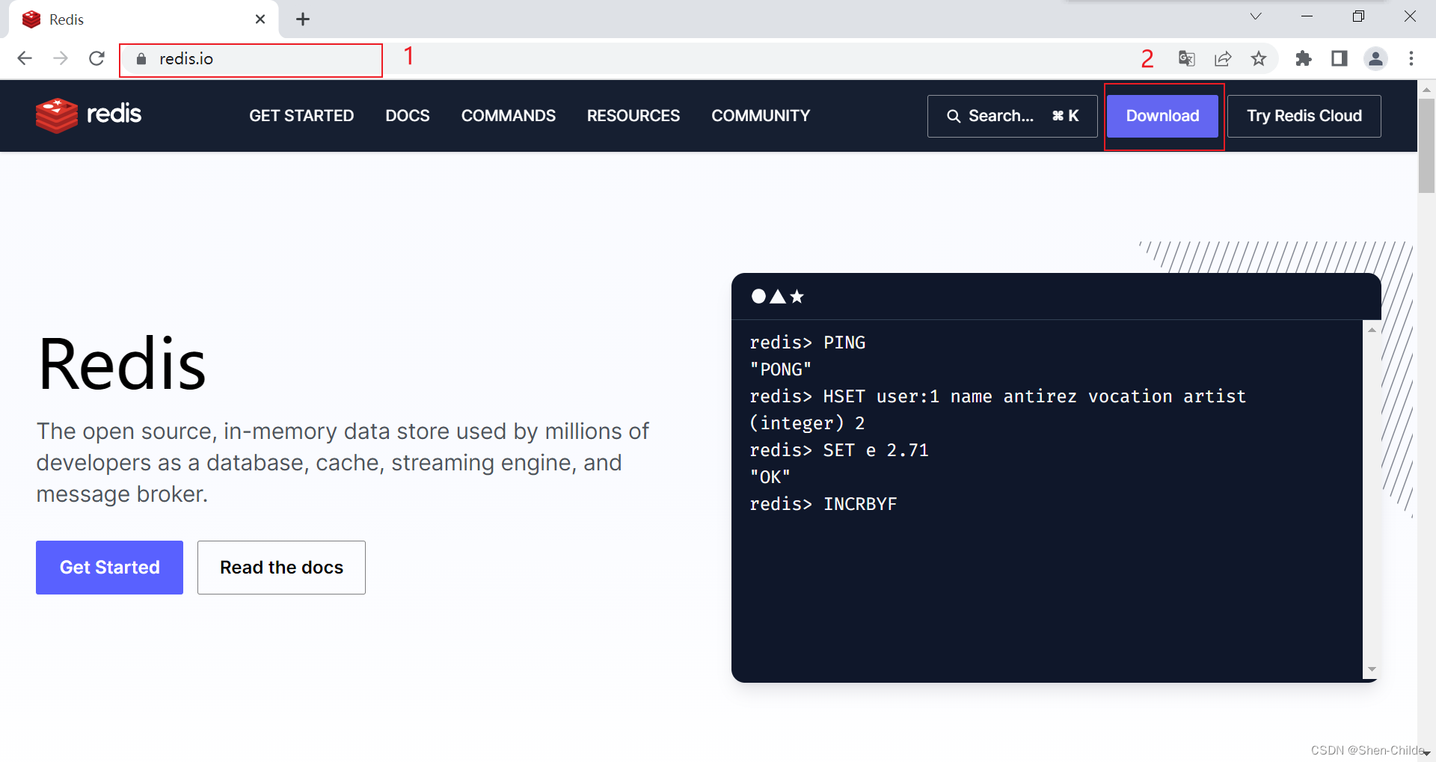Bookmark this page with star icon

click(x=1259, y=58)
